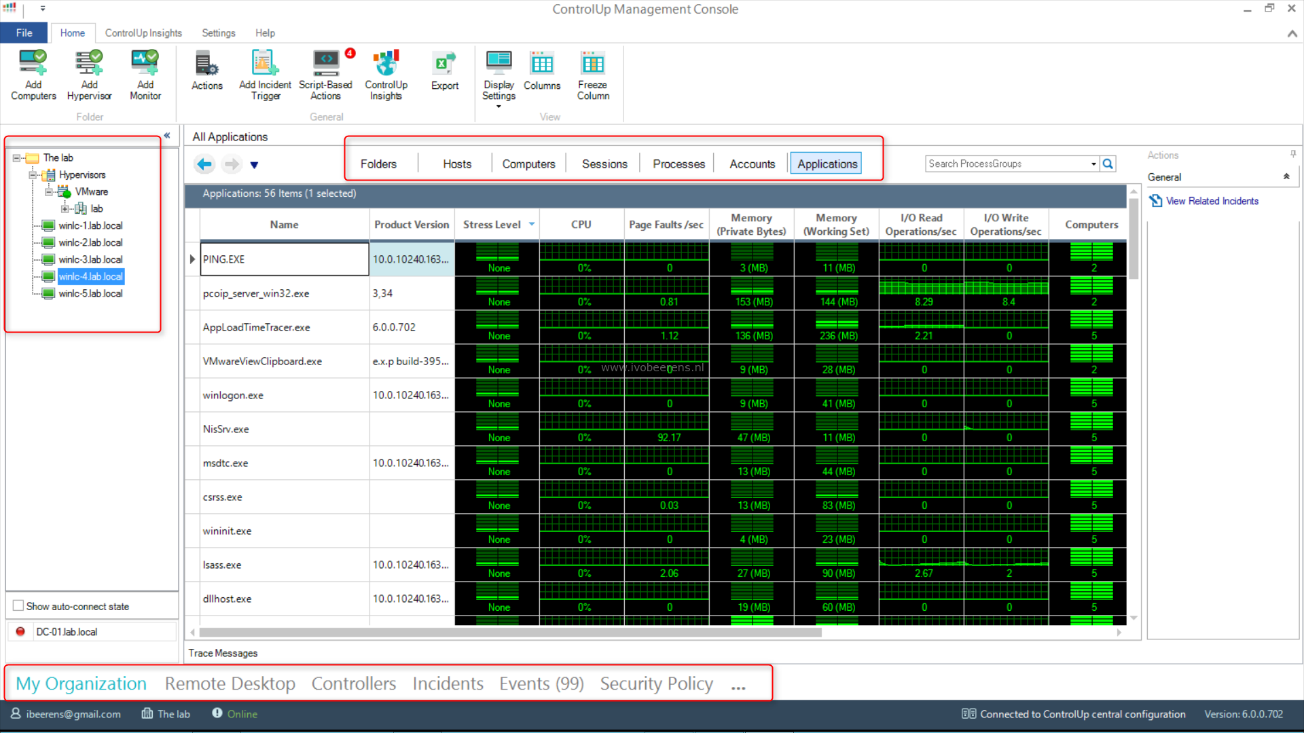
Task: Switch to the Folders view tab
Action: click(378, 164)
